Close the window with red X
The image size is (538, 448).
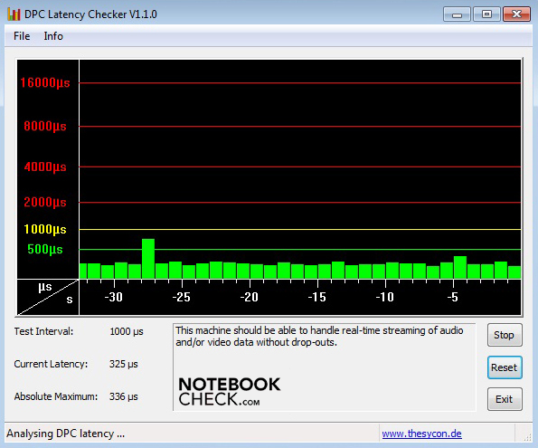click(x=516, y=14)
